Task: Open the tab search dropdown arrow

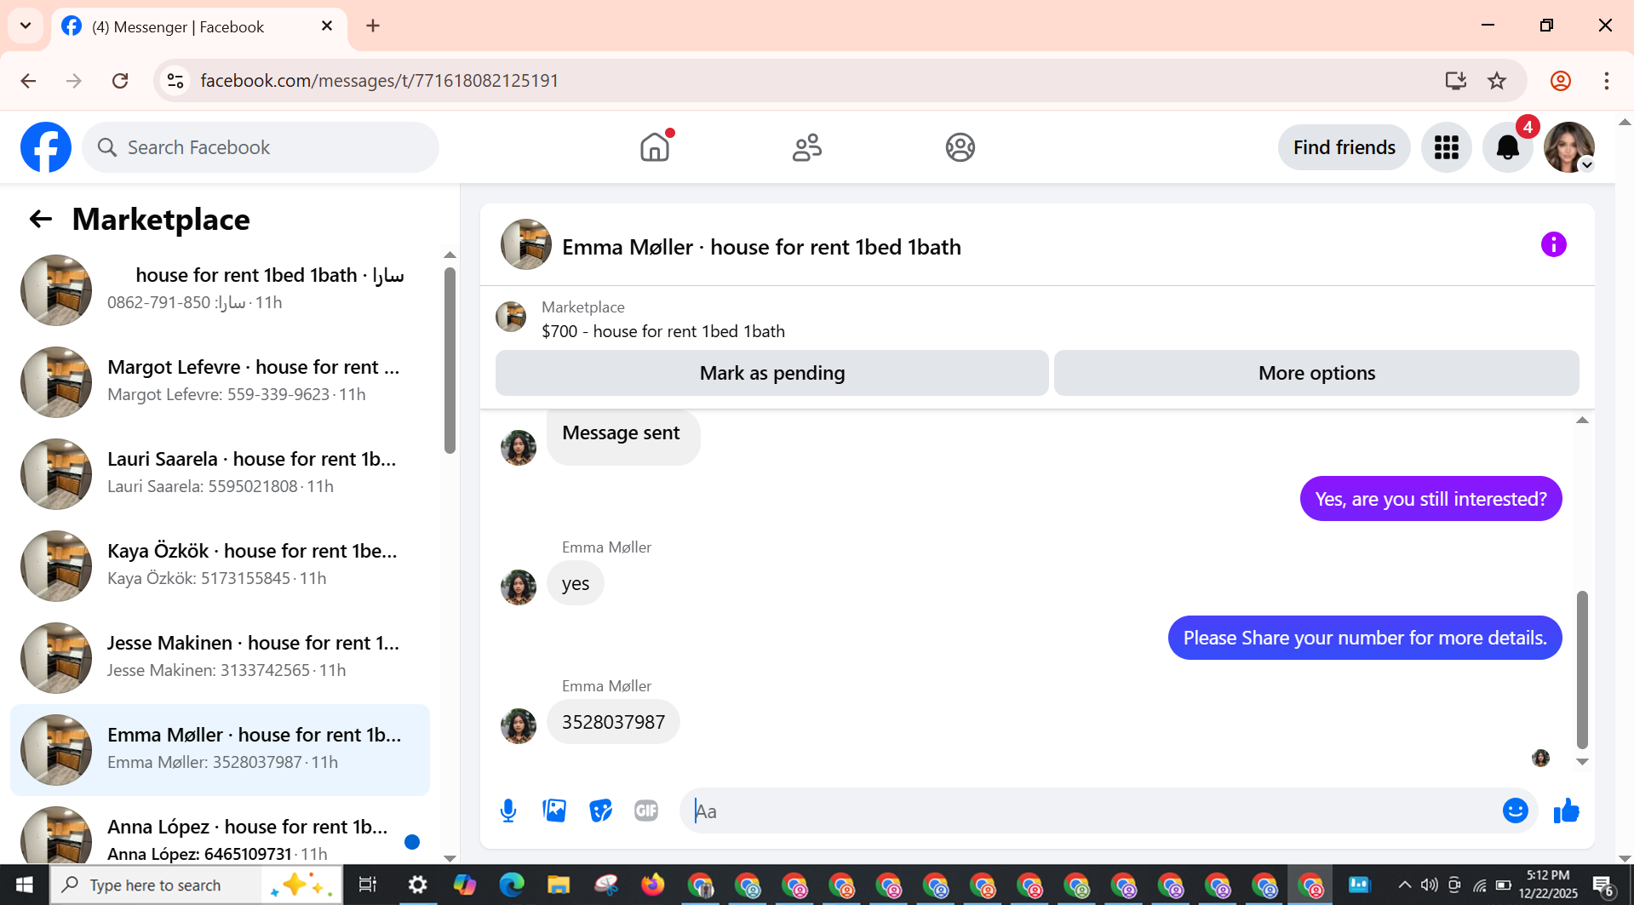Action: click(x=26, y=26)
